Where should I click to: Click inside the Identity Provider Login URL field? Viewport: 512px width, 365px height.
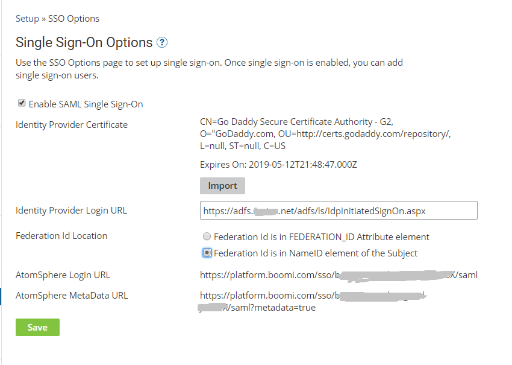click(337, 210)
